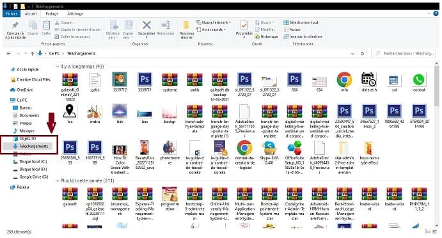The width and height of the screenshot is (442, 238).
Task: Click the up-one-level arrow
Action: click(32, 54)
